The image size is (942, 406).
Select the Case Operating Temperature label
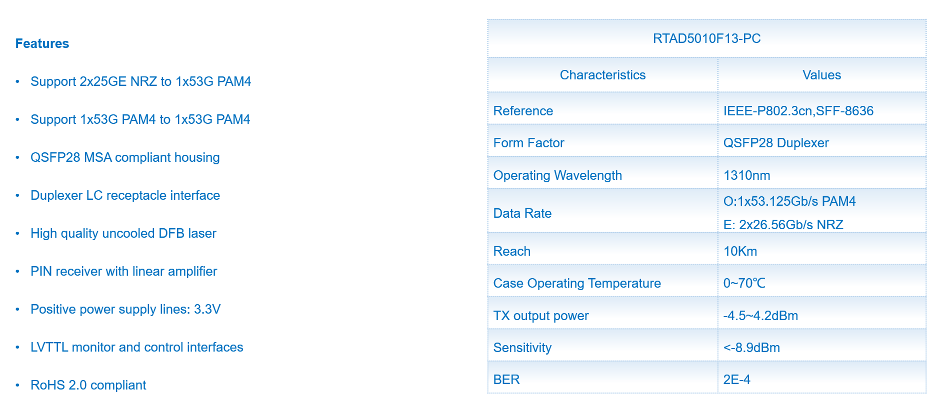point(577,283)
